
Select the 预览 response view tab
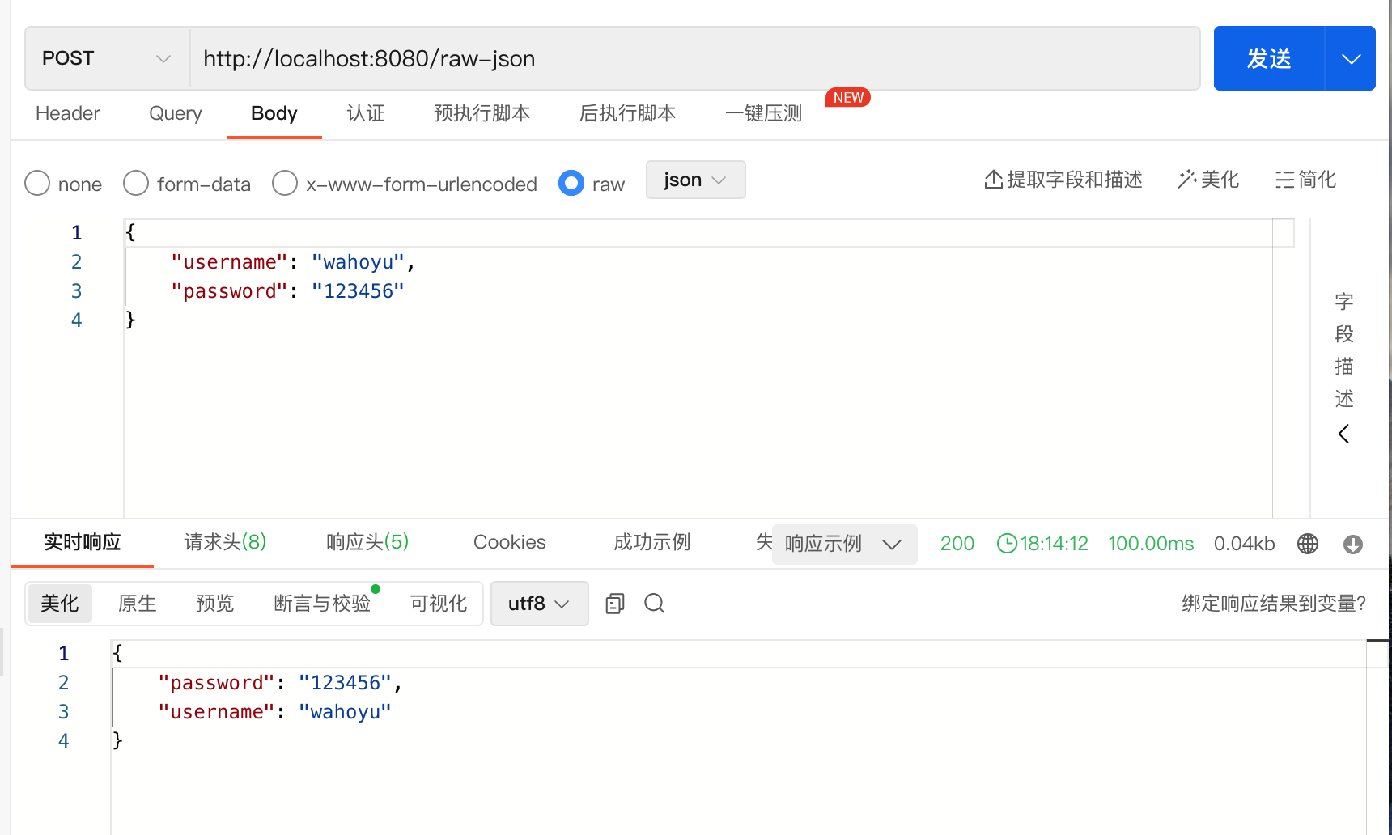pos(215,604)
